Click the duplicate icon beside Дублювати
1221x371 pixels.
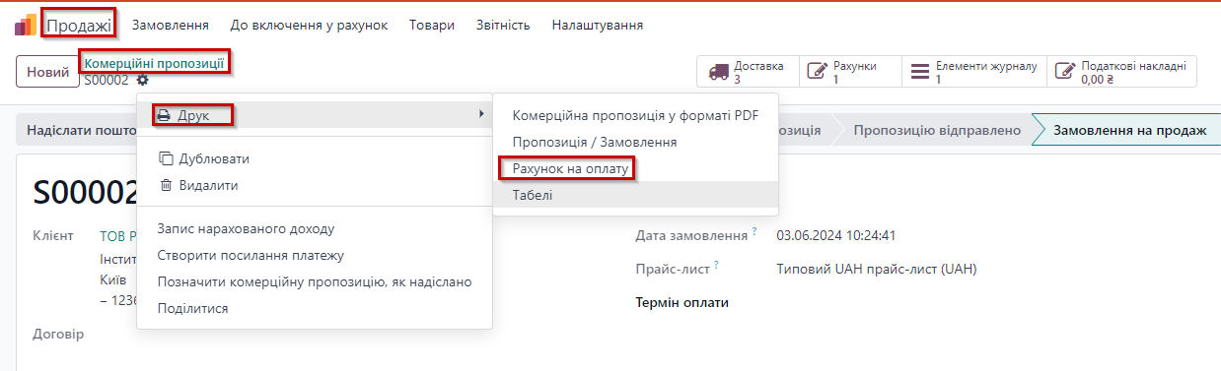[165, 158]
